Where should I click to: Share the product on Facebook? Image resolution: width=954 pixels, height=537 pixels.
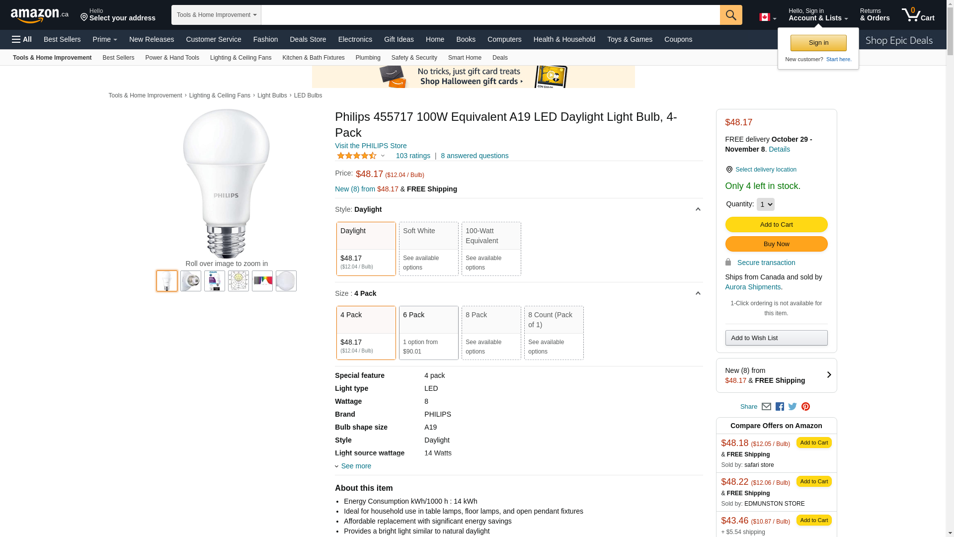coord(780,407)
